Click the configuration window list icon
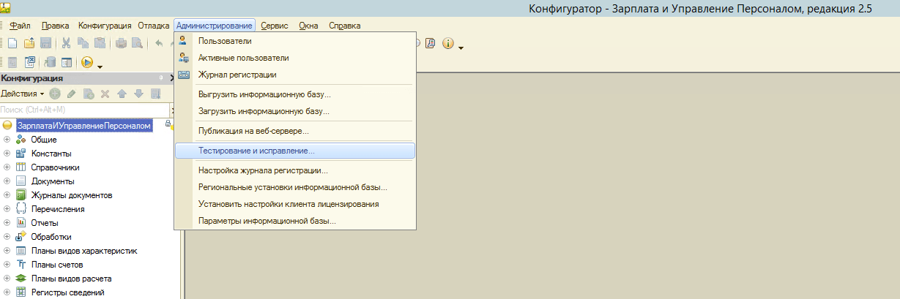Image resolution: width=900 pixels, height=299 pixels. (x=67, y=63)
